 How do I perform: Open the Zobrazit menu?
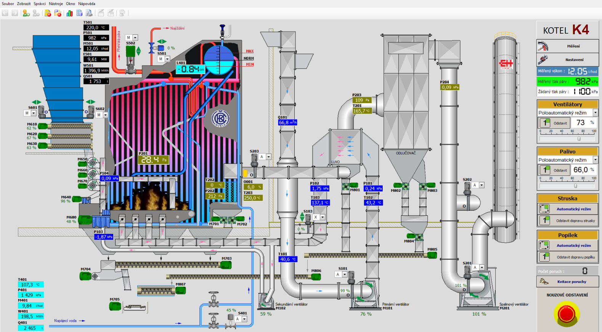24,4
